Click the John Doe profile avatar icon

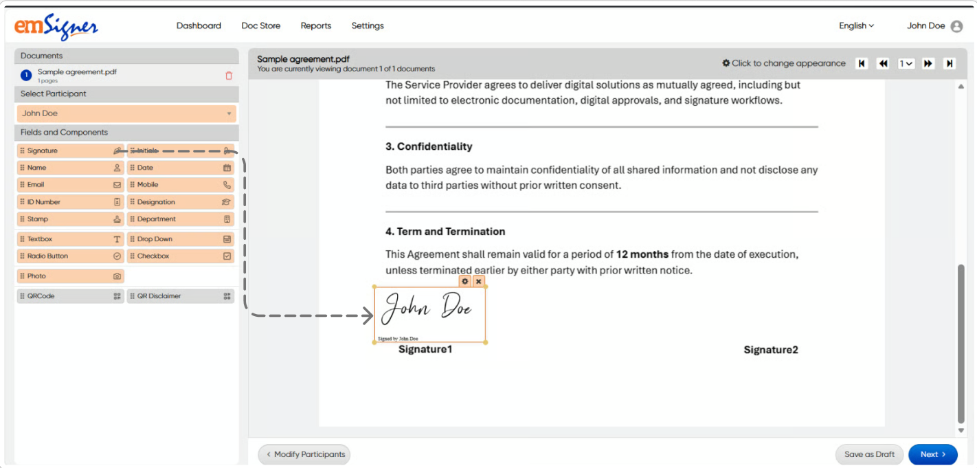click(x=956, y=26)
